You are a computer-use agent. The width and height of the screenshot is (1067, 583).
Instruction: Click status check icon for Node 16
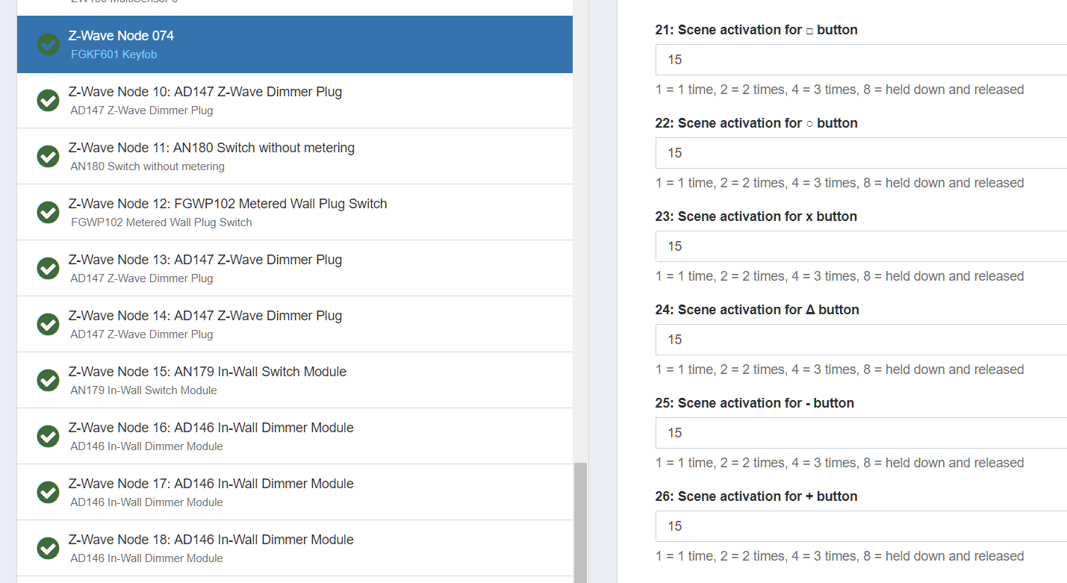coord(49,437)
